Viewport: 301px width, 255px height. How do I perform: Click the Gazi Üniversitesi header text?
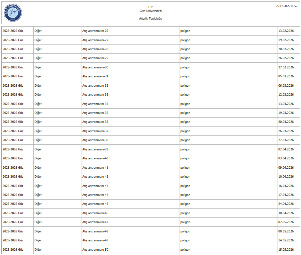coord(150,11)
